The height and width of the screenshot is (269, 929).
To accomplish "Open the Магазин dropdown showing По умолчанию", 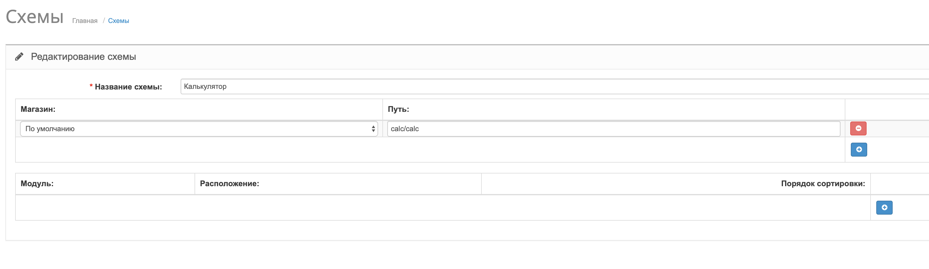I will point(199,129).
